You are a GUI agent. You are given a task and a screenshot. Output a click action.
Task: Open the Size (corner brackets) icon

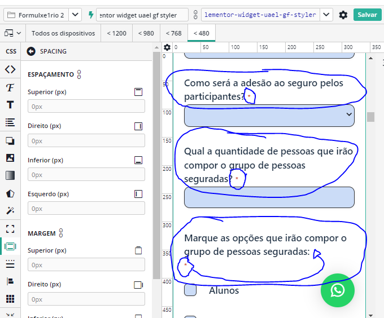point(10,229)
